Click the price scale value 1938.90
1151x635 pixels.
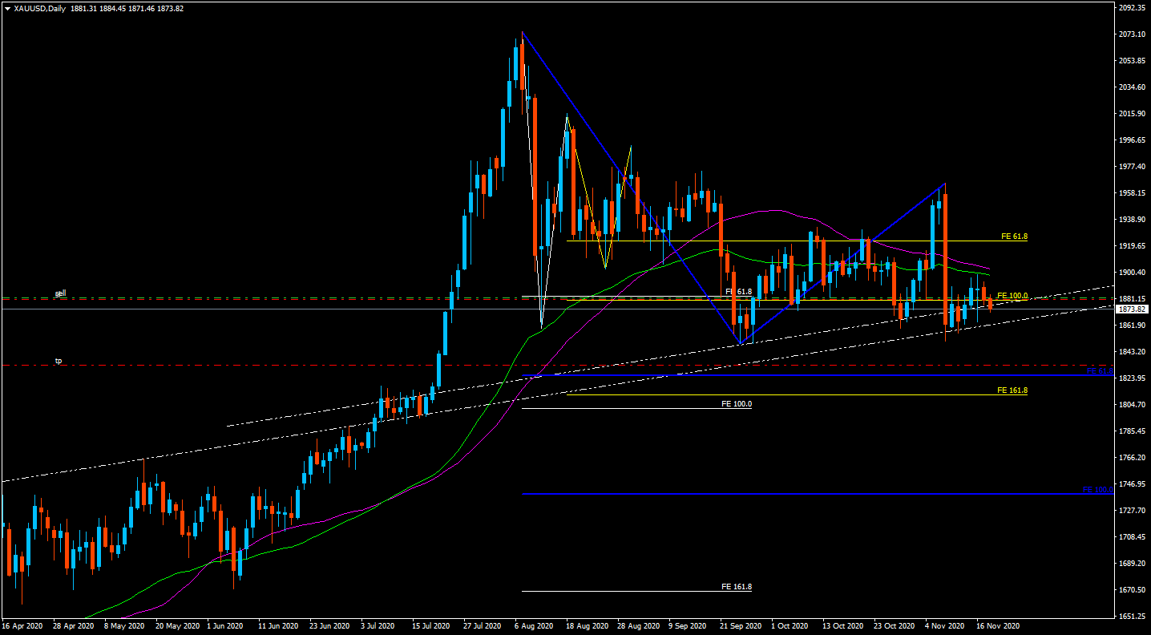tap(1133, 220)
